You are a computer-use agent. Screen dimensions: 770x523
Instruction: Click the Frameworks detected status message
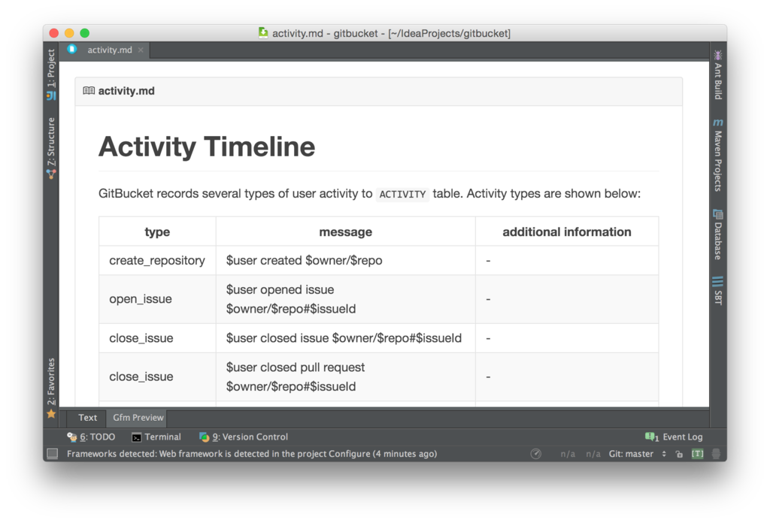tap(252, 454)
